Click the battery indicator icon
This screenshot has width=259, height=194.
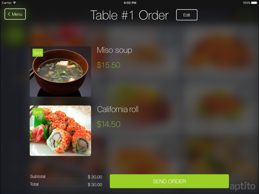(254, 3)
